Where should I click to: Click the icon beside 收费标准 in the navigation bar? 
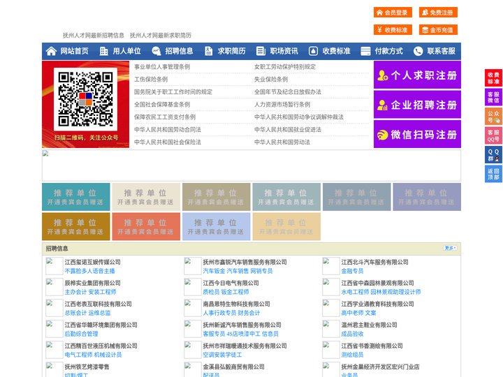click(x=313, y=51)
